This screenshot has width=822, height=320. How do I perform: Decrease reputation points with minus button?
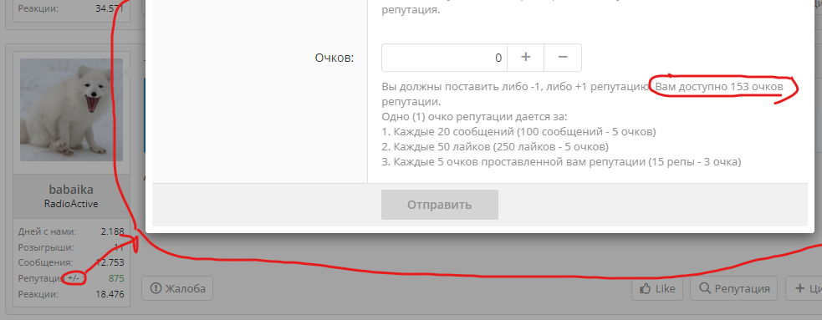(563, 58)
